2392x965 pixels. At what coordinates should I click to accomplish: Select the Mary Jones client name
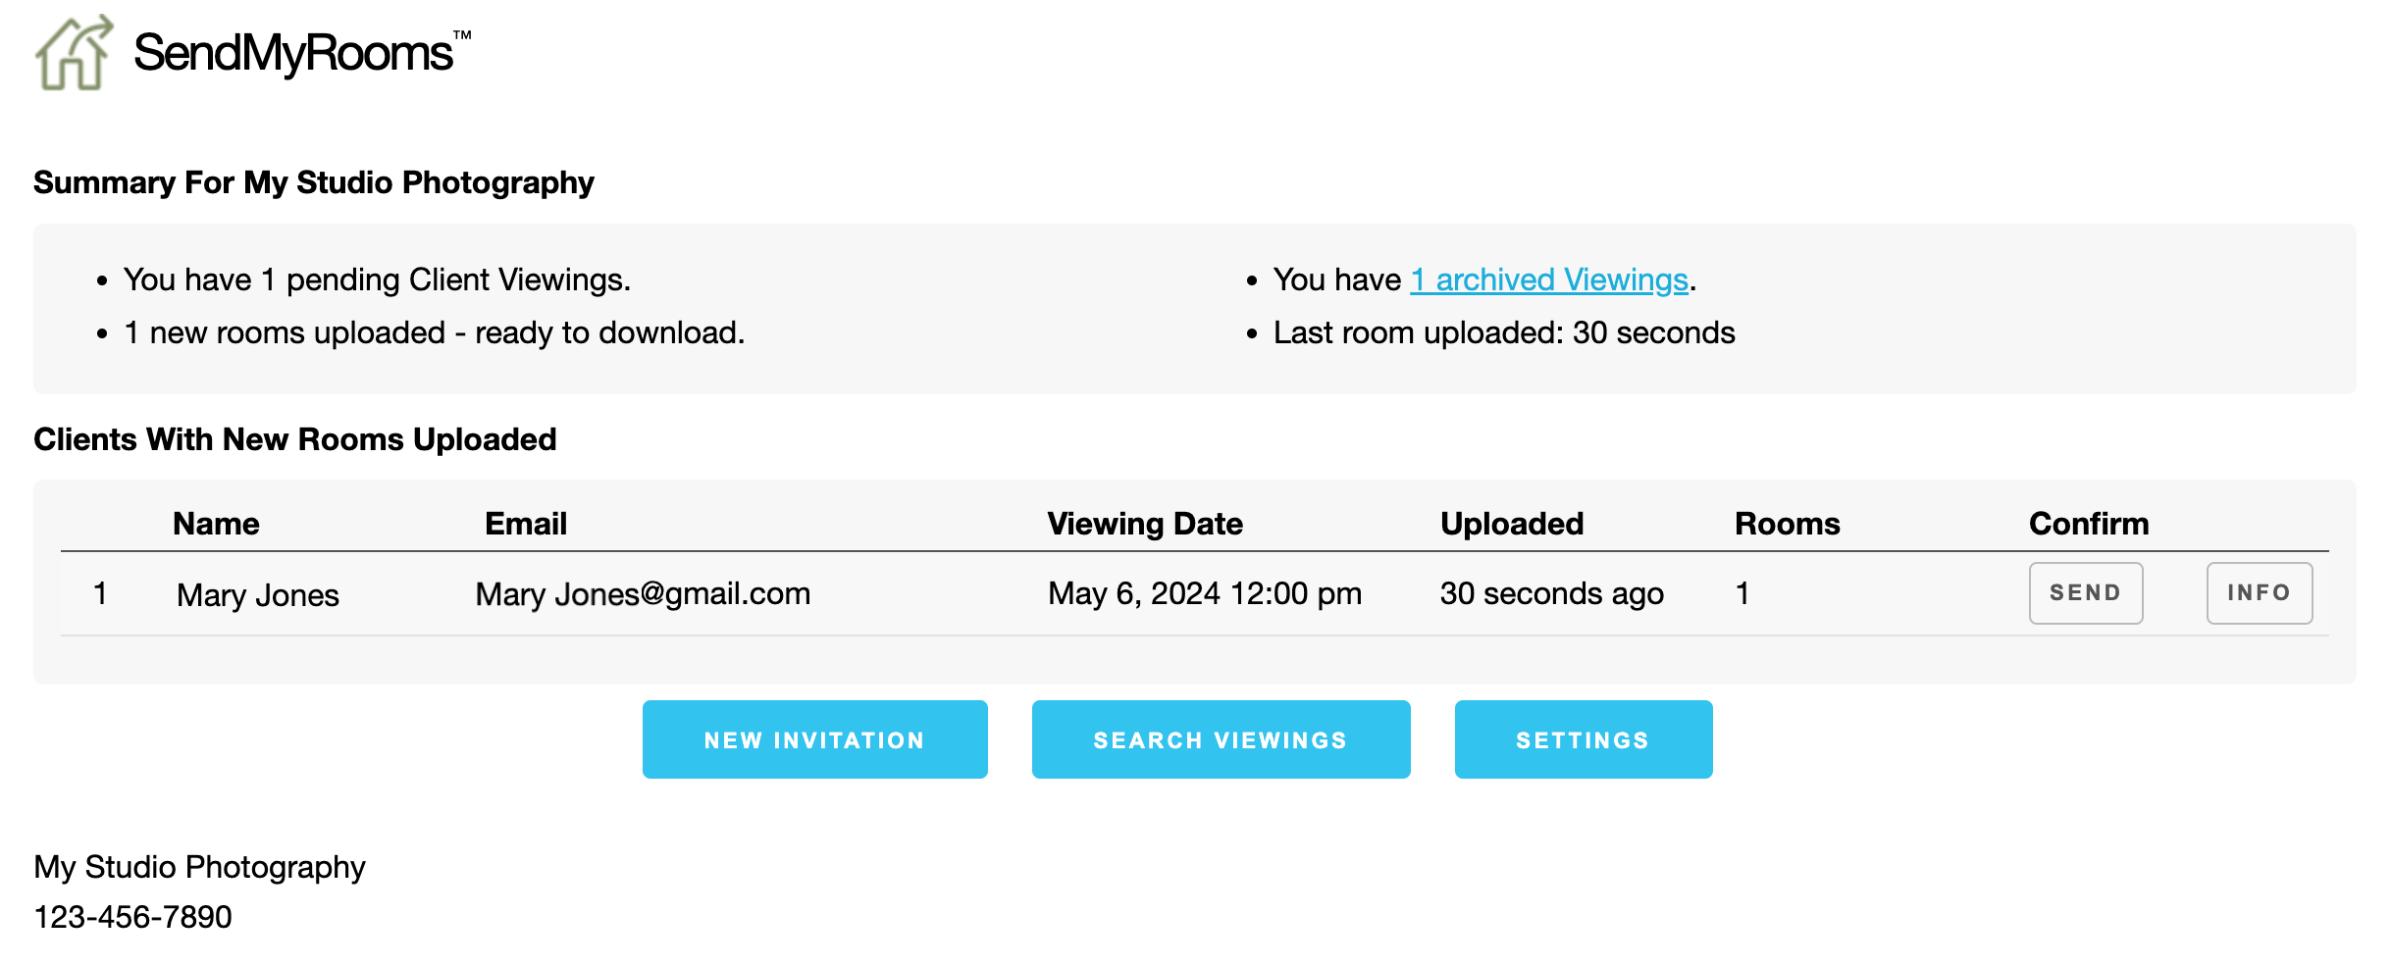coord(258,595)
